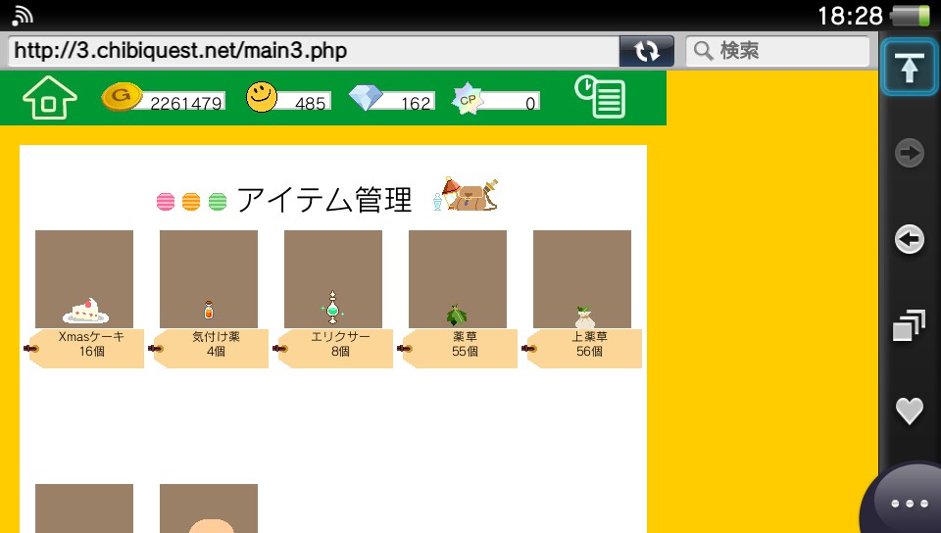Open the browser windows/tabs icon
This screenshot has width=941, height=533.
[x=909, y=325]
